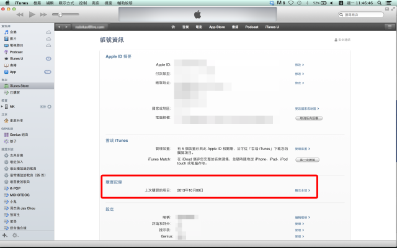Image resolution: width=397 pixels, height=248 pixels.
Task: Open the K-POP playlist
Action: click(x=15, y=188)
